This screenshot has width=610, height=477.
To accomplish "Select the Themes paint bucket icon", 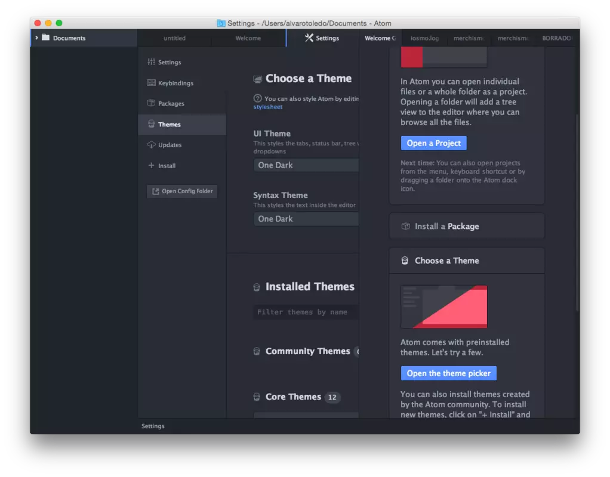I will 151,124.
